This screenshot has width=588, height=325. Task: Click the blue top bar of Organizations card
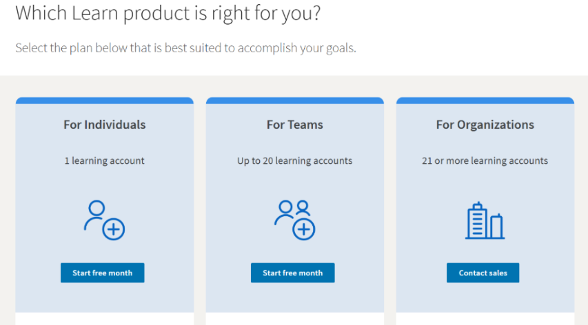(485, 101)
